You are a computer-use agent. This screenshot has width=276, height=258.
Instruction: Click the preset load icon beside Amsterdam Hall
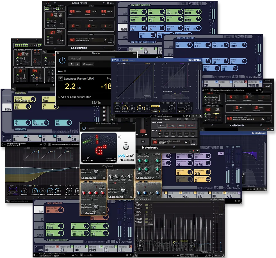pyautogui.click(x=105, y=40)
